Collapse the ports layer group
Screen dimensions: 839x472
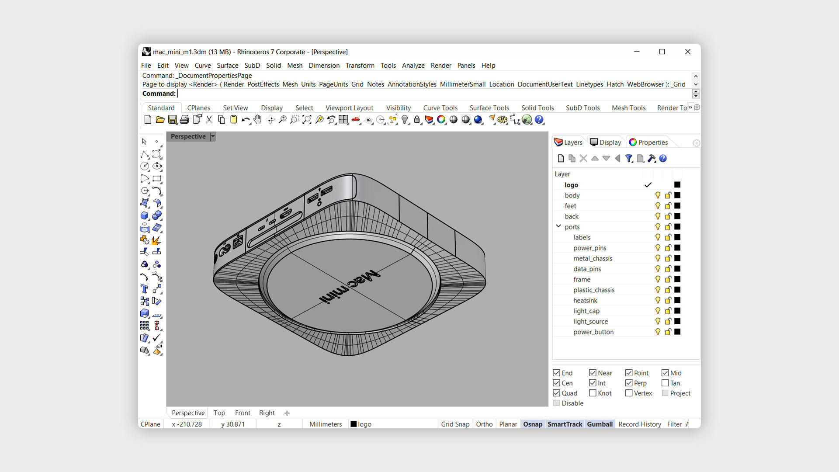click(558, 226)
